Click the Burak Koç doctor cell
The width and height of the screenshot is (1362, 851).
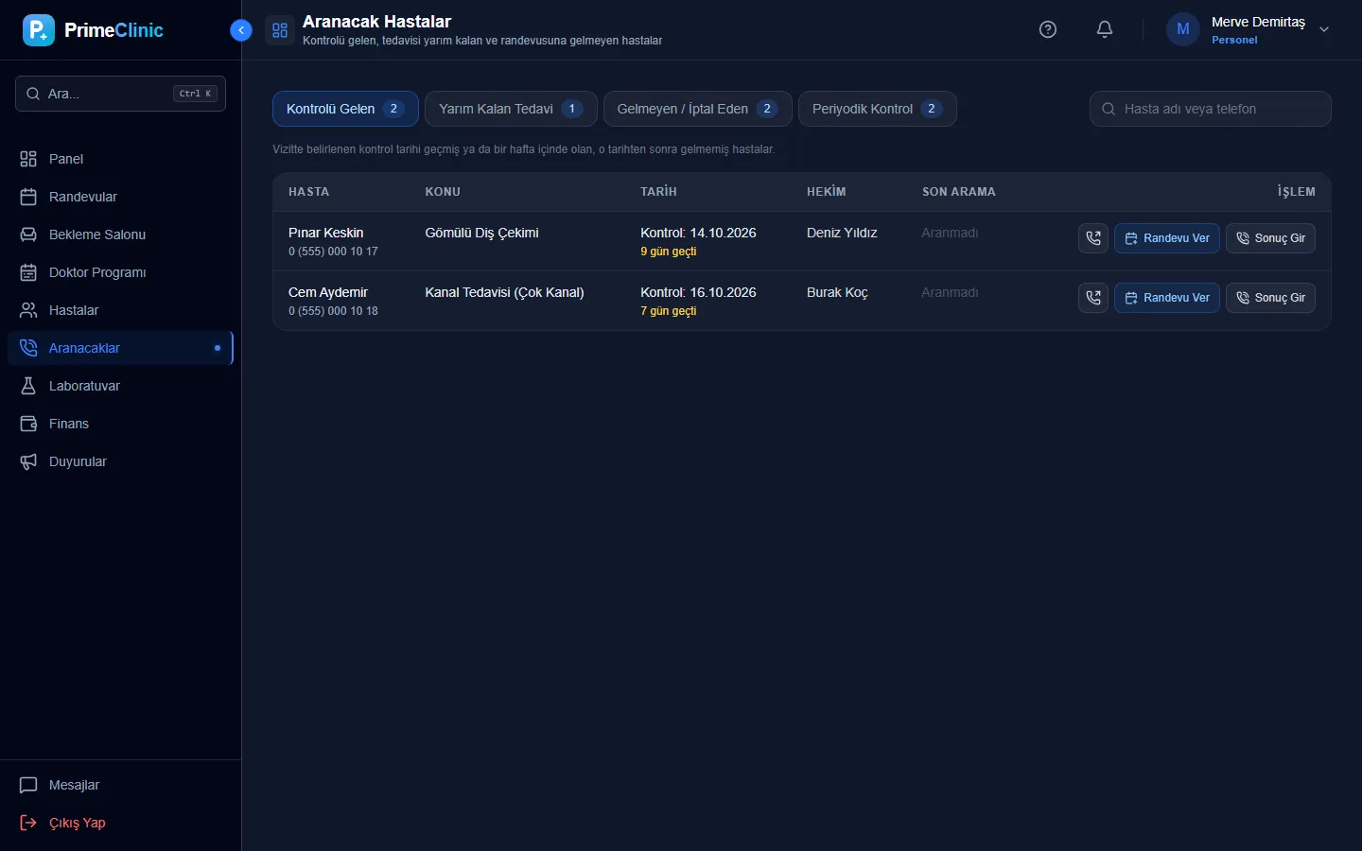837,292
